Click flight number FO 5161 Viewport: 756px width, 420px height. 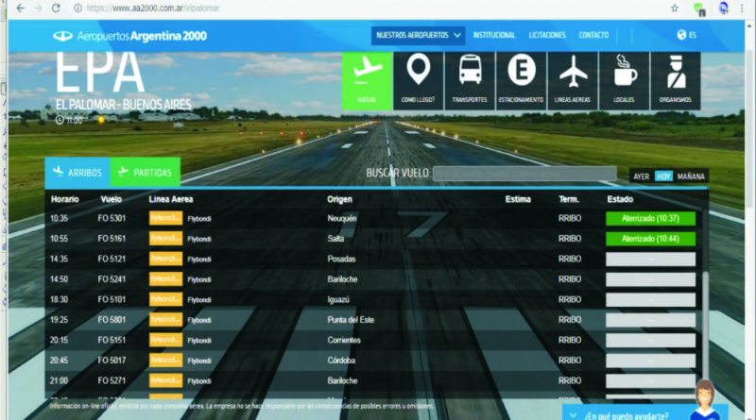point(112,239)
